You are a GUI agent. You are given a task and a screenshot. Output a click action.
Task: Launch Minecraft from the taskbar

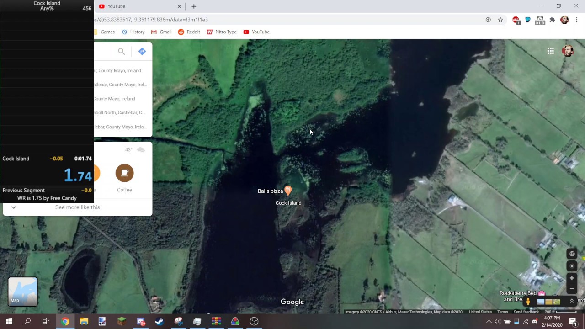(122, 322)
